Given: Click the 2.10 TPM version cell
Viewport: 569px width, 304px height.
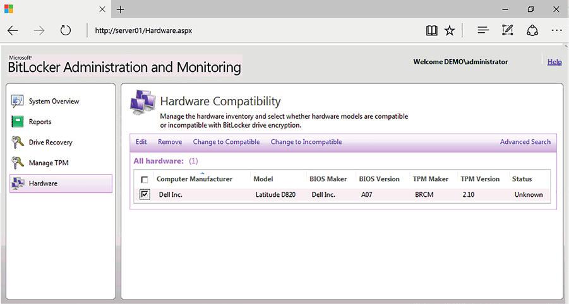Looking at the screenshot, I should (469, 195).
